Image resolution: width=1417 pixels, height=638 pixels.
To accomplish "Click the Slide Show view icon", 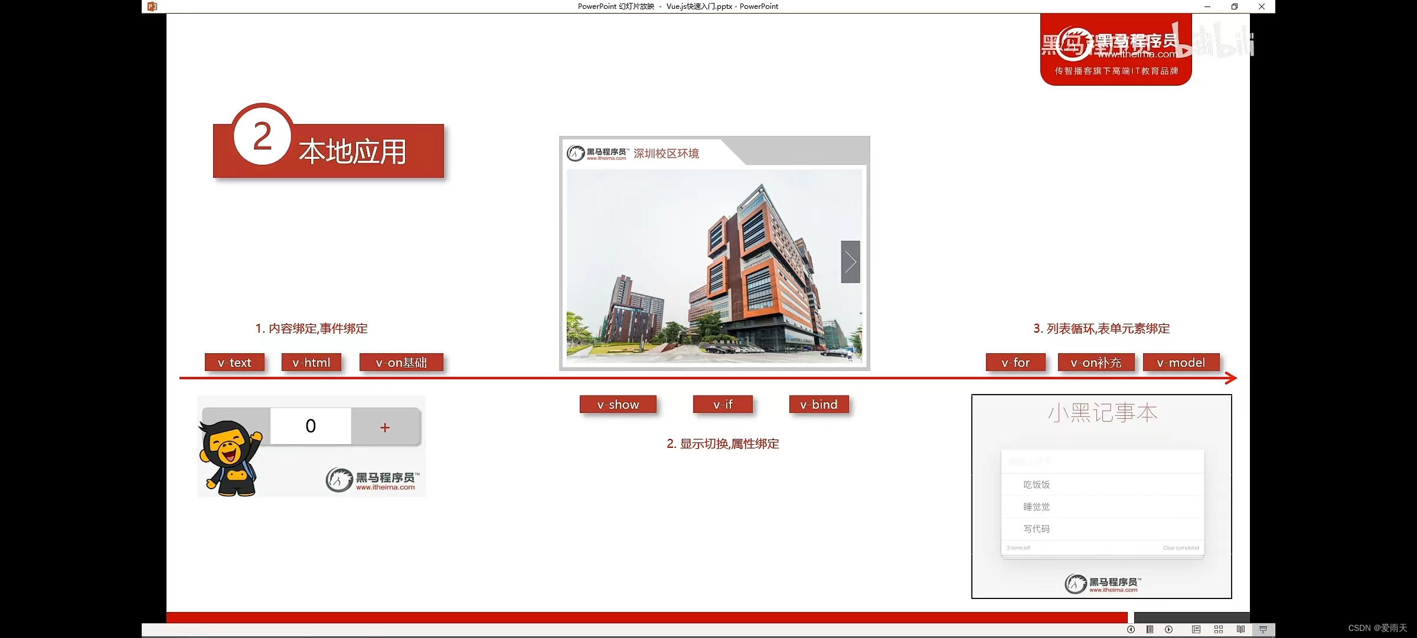I will 1263,630.
